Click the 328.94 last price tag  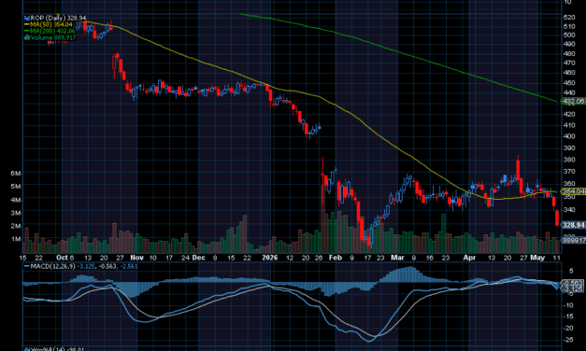(x=574, y=225)
